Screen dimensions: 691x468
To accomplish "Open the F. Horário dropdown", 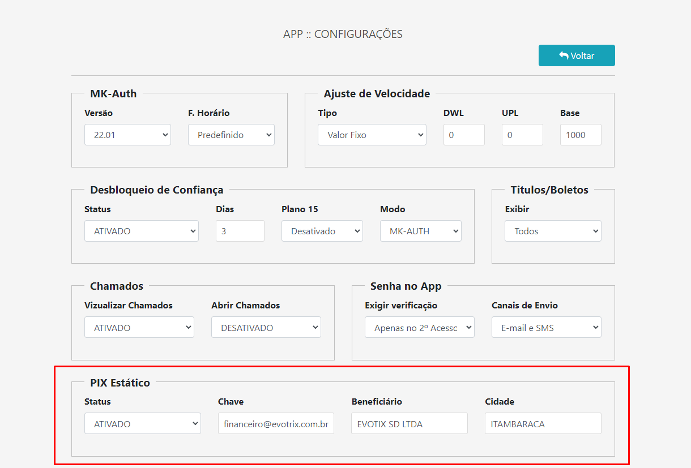I will (231, 135).
